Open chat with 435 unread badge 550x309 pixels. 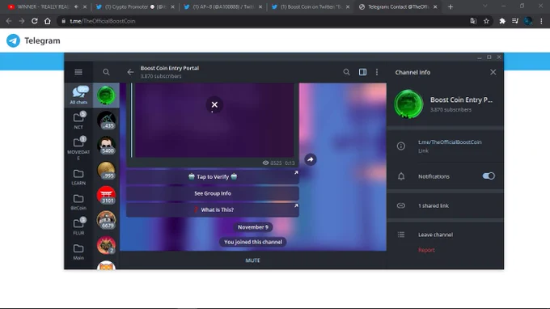[106, 120]
